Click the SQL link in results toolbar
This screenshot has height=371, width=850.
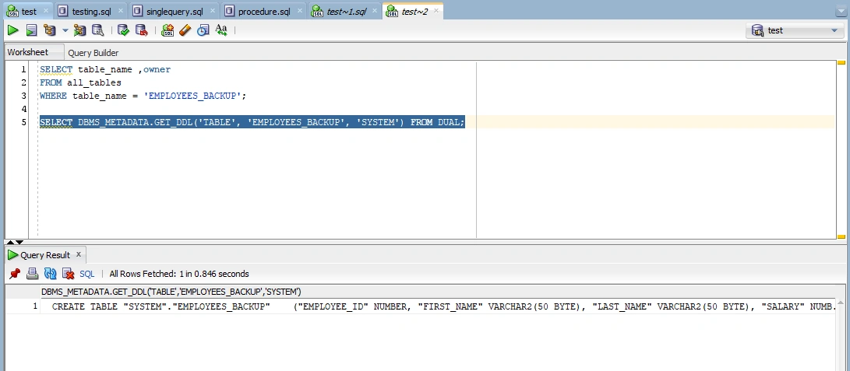click(x=86, y=274)
